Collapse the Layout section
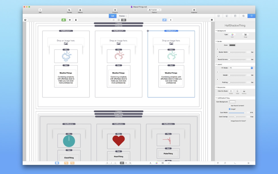Screen dimensions: 278x174 coord(216,64)
